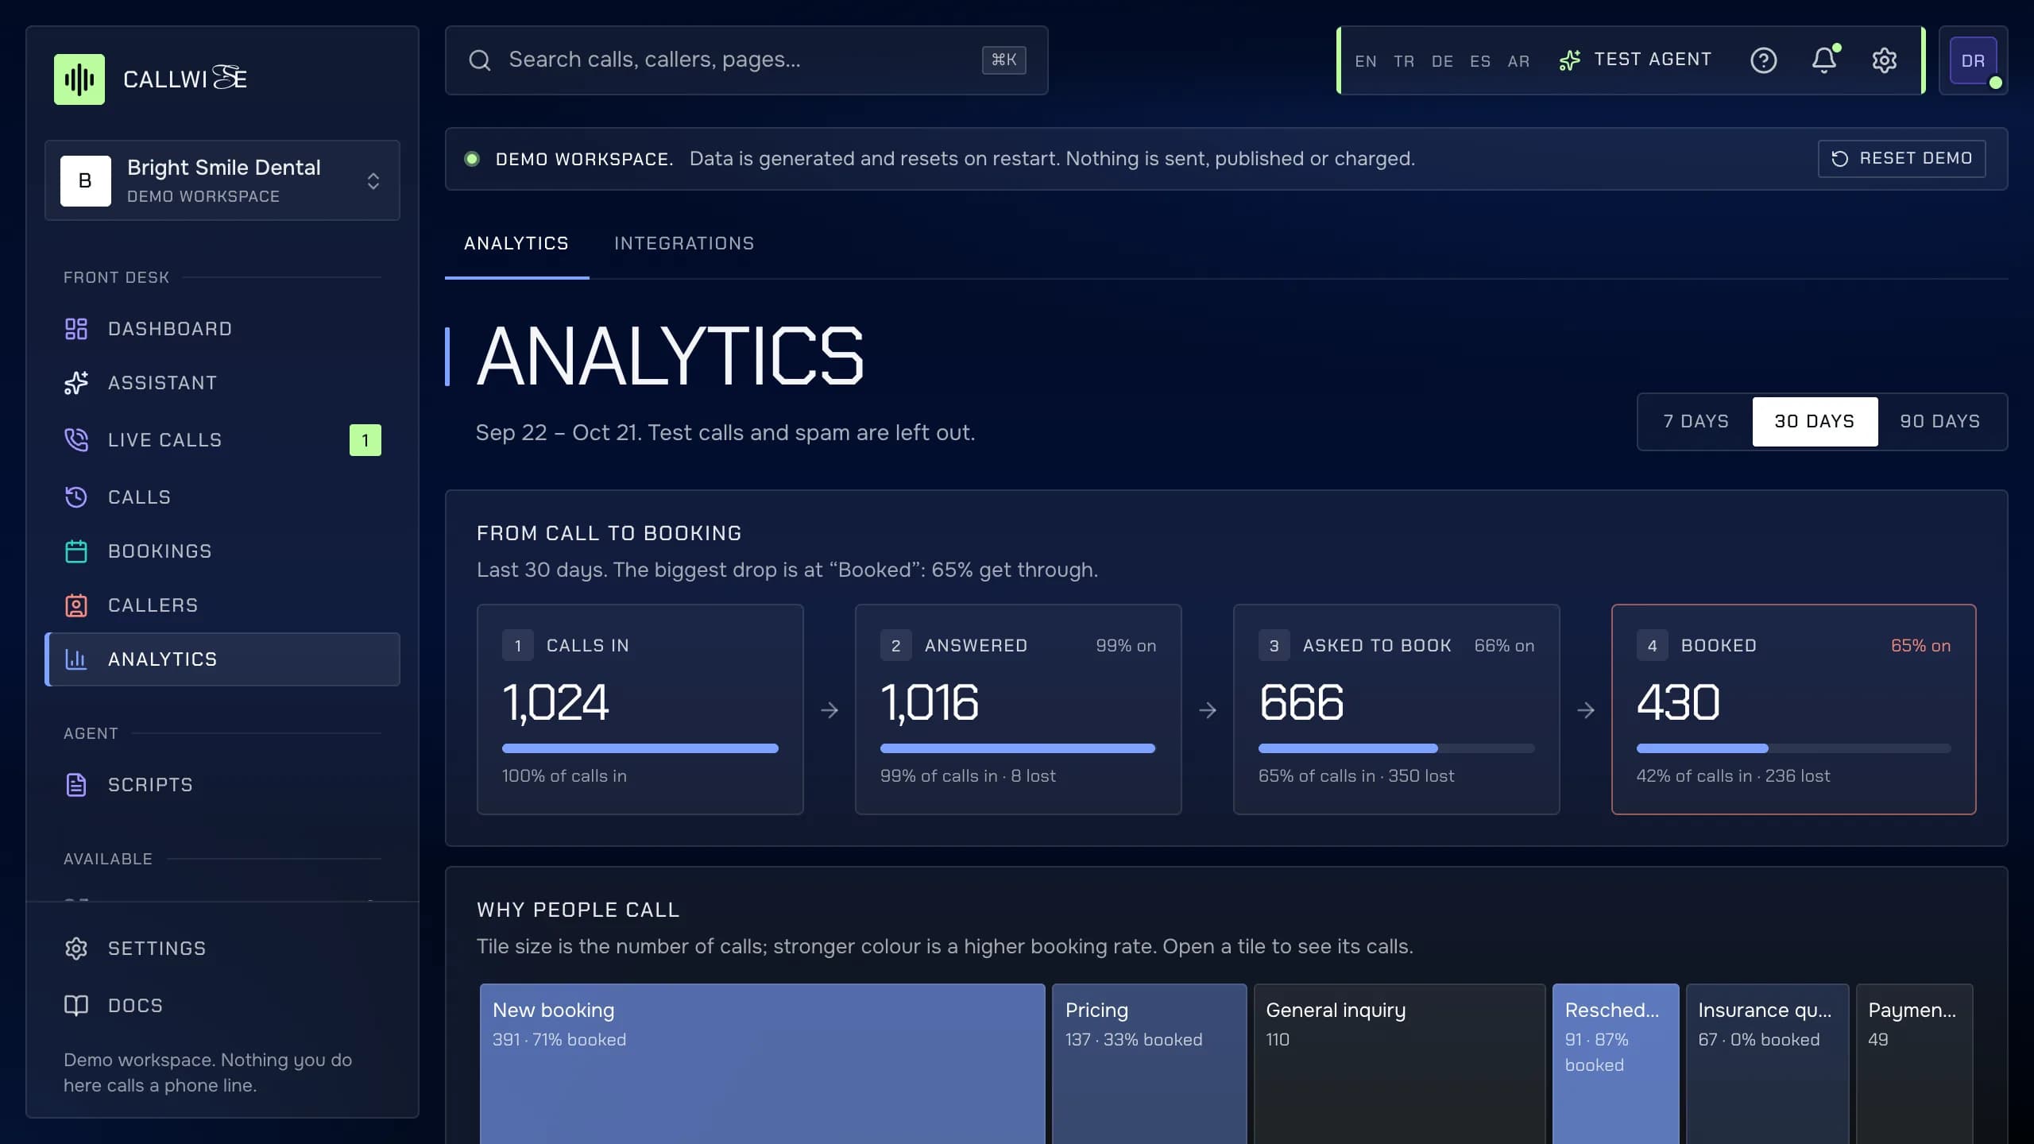Open the New booking treemap tile
Screen dimensions: 2034x1144
click(x=763, y=1064)
